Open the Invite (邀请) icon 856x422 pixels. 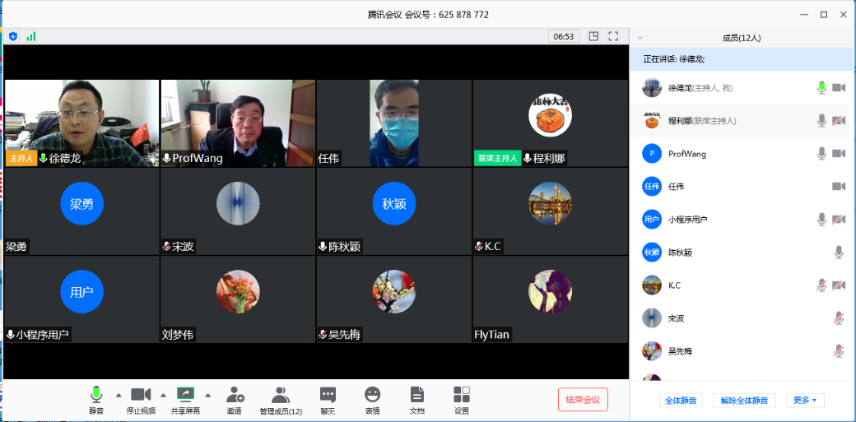(x=235, y=399)
